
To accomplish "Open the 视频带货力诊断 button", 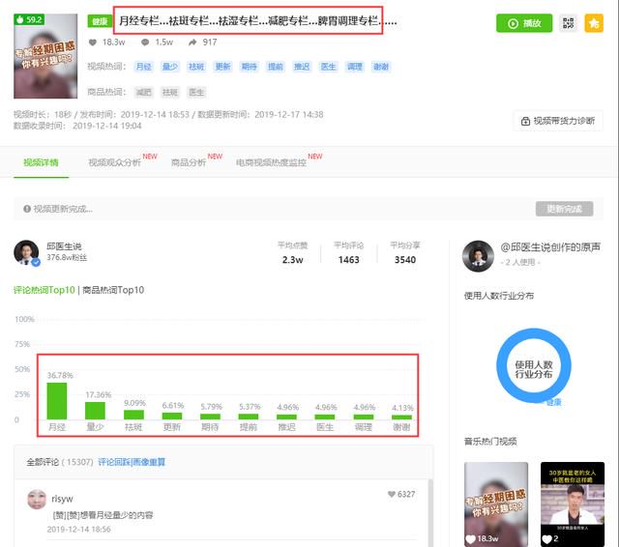I will click(x=558, y=121).
